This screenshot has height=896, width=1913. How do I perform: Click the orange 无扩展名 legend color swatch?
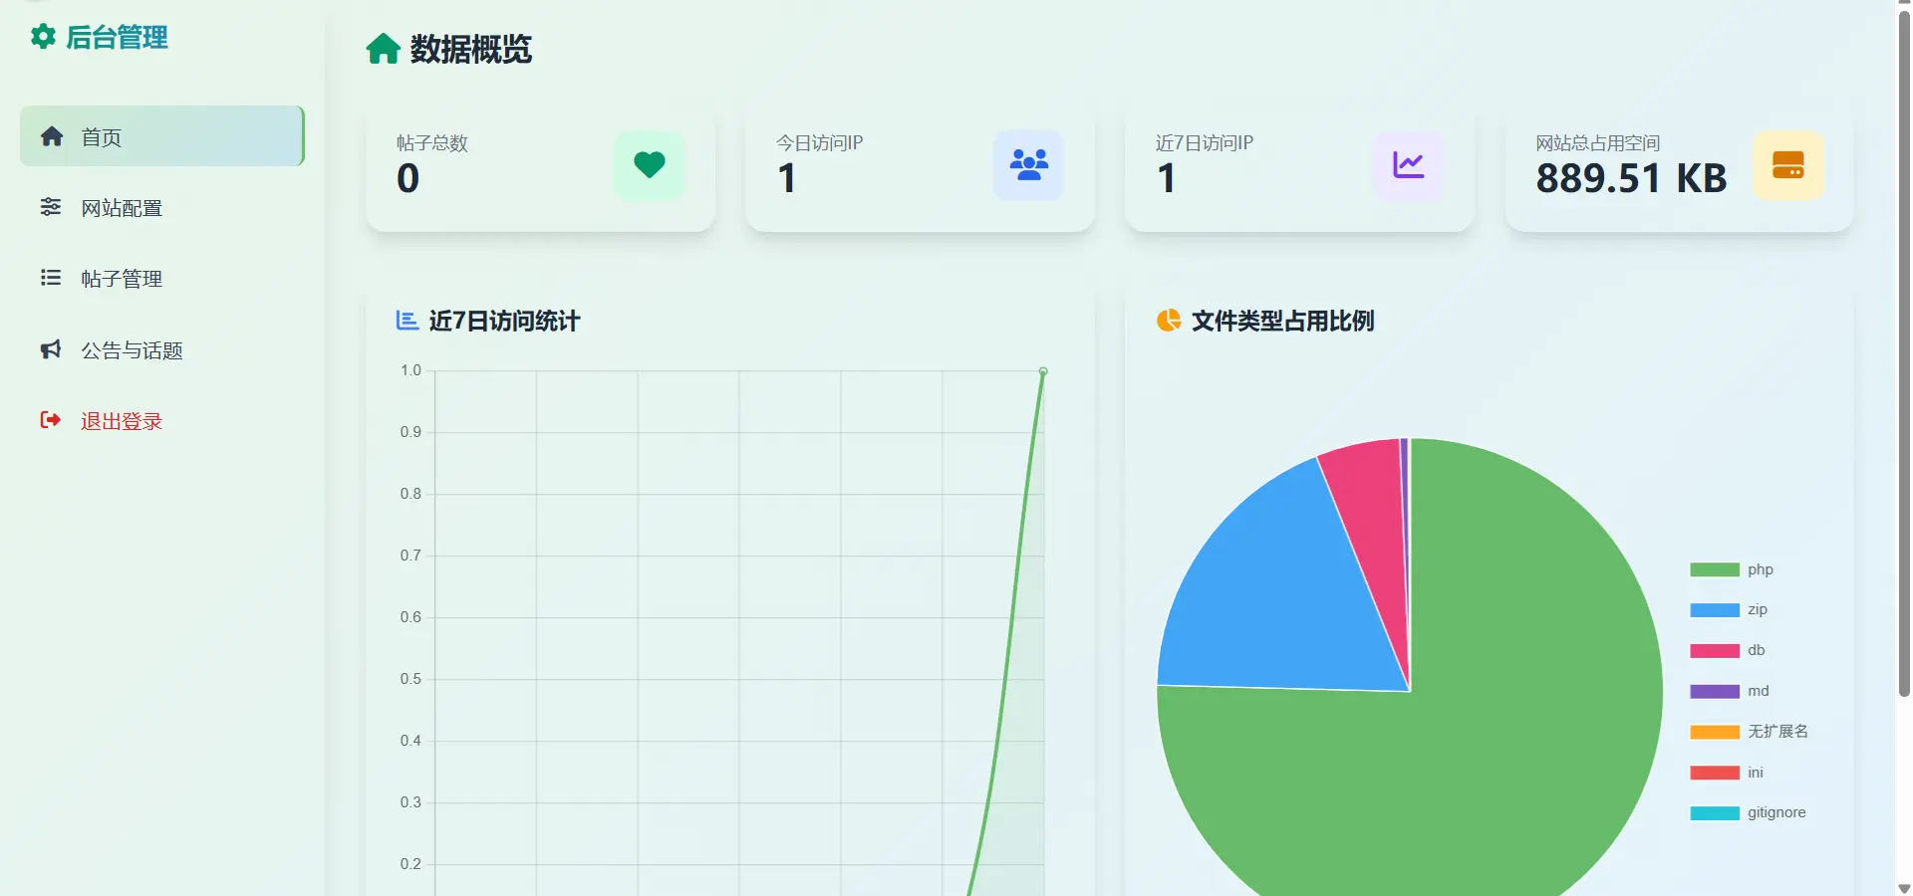[x=1714, y=732]
